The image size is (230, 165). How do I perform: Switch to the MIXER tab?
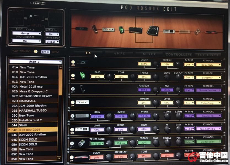pos(149,54)
